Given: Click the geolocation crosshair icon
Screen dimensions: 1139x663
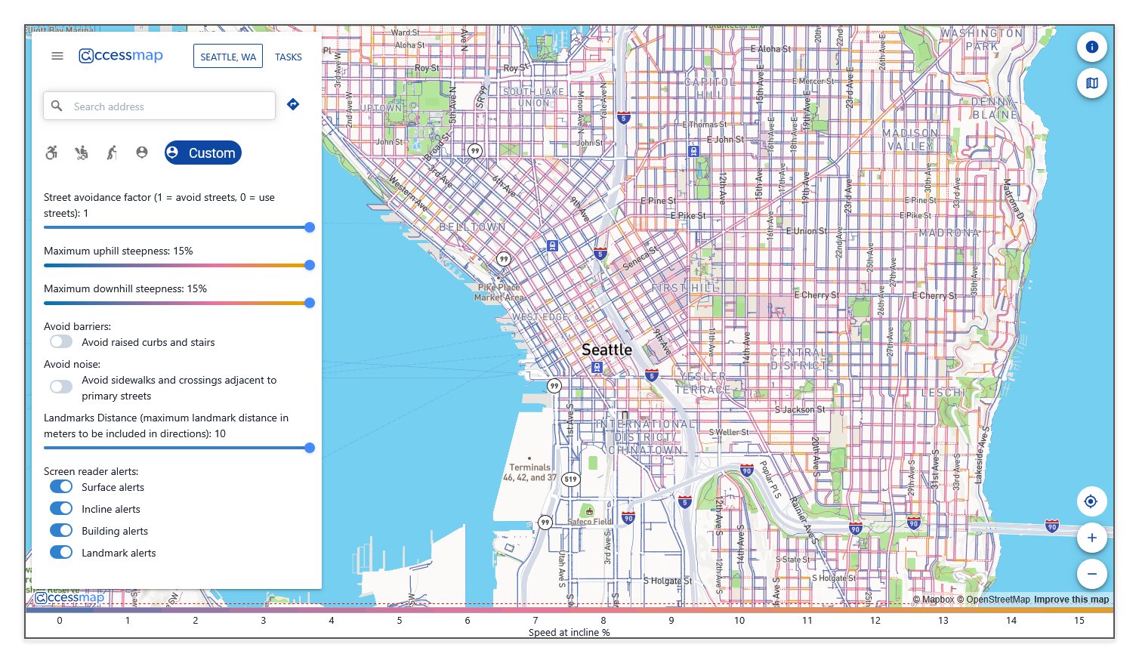Looking at the screenshot, I should click(1092, 501).
